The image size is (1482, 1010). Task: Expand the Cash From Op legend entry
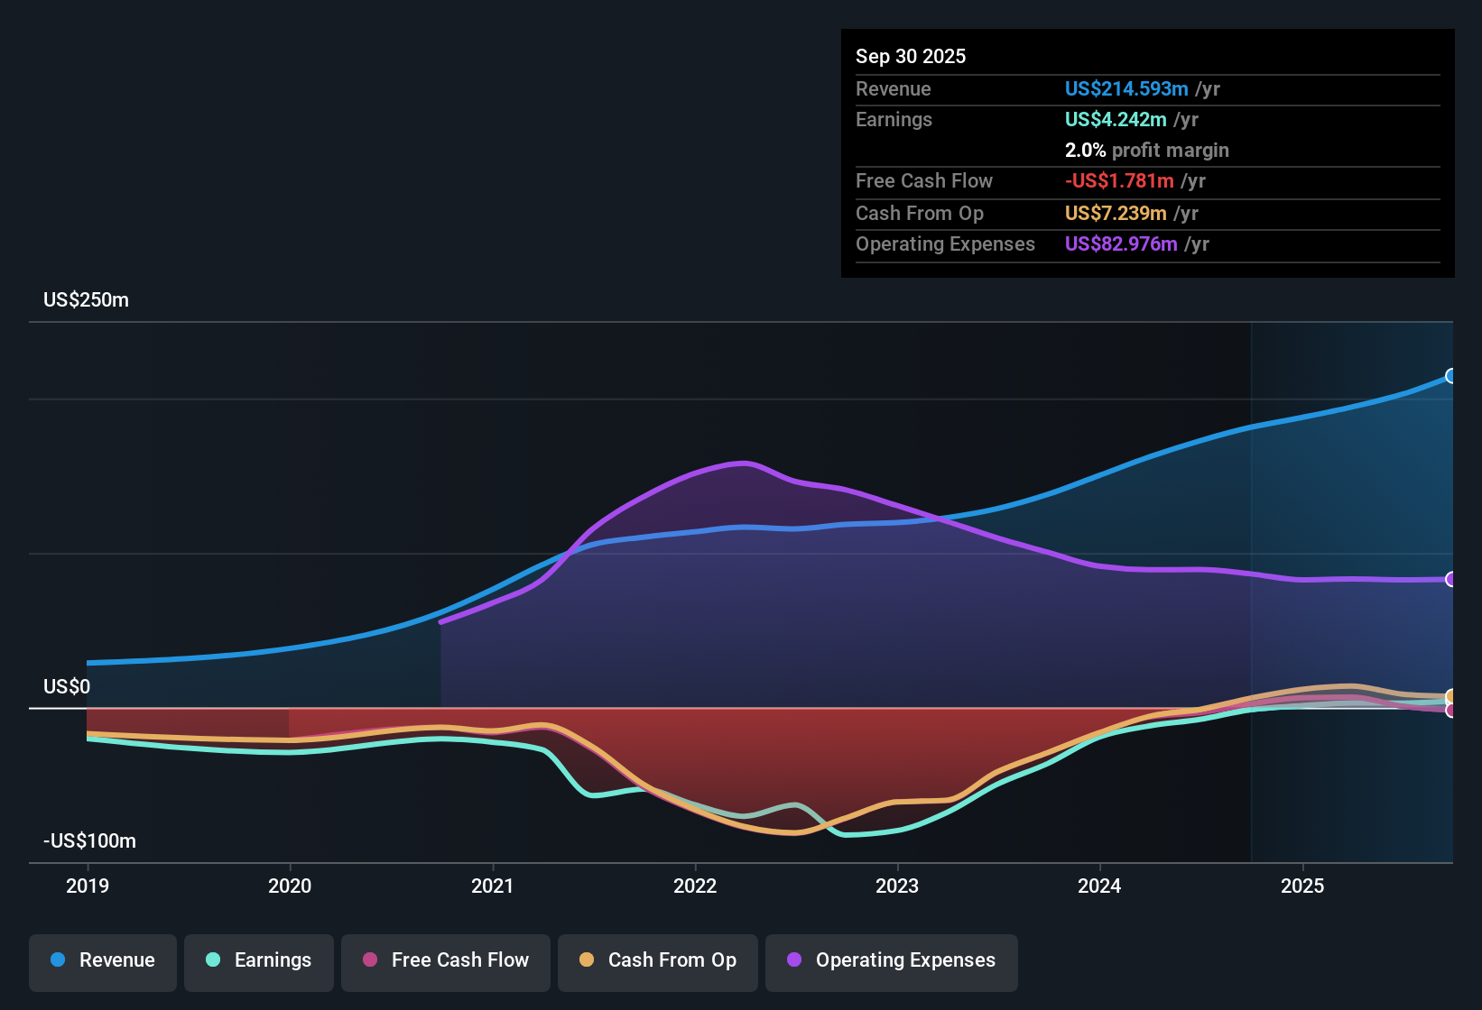pos(657,960)
